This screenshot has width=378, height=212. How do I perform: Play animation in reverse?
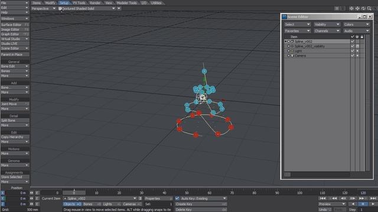353,204
